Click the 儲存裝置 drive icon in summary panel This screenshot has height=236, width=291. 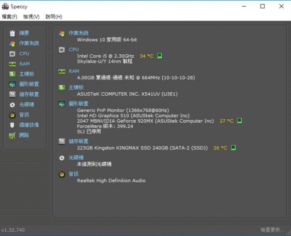[x=61, y=141]
